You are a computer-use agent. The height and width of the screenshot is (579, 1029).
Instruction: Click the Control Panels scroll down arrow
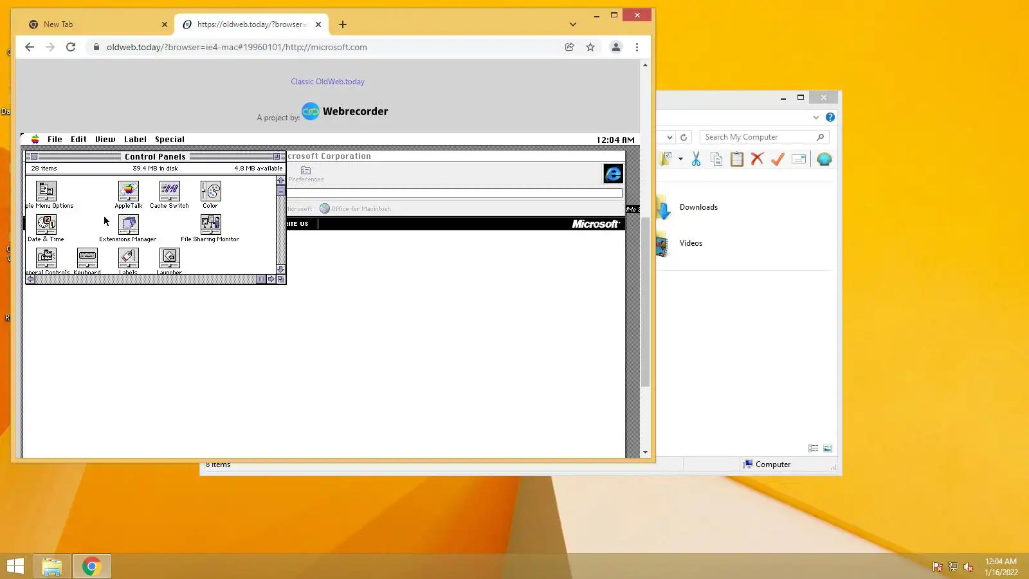(x=281, y=270)
